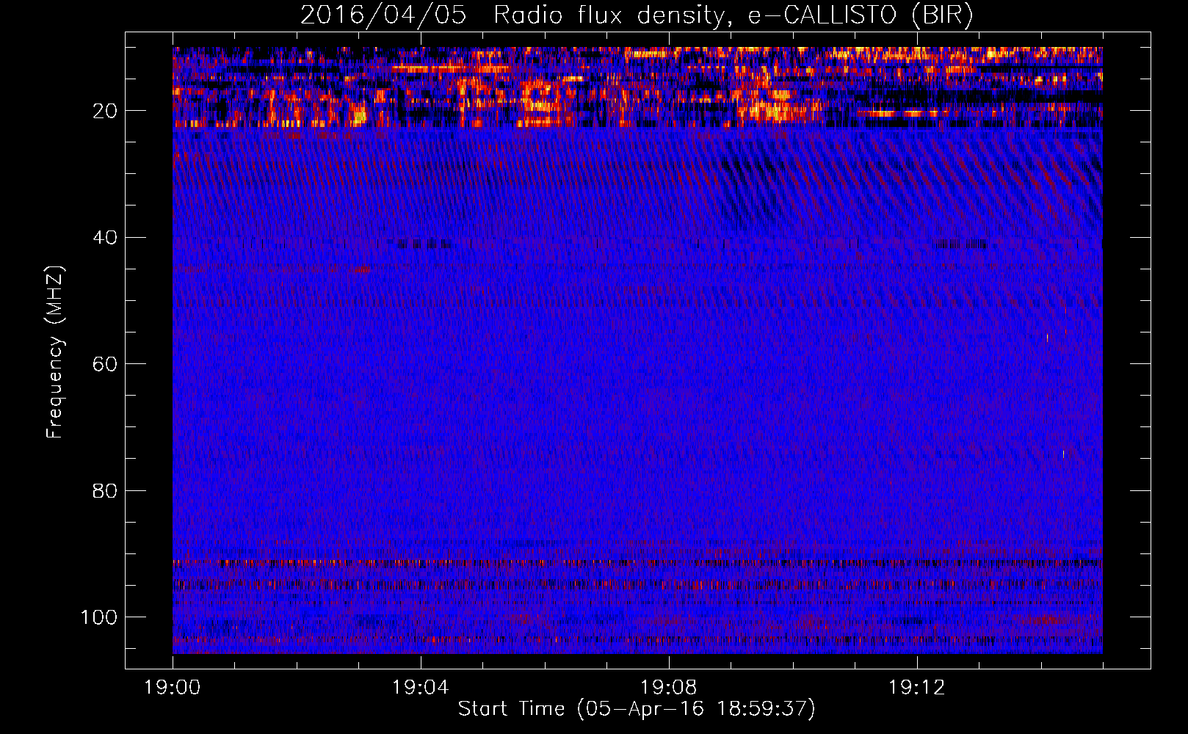Click the 80 MHz frequency tick label
This screenshot has height=734, width=1188.
[105, 490]
